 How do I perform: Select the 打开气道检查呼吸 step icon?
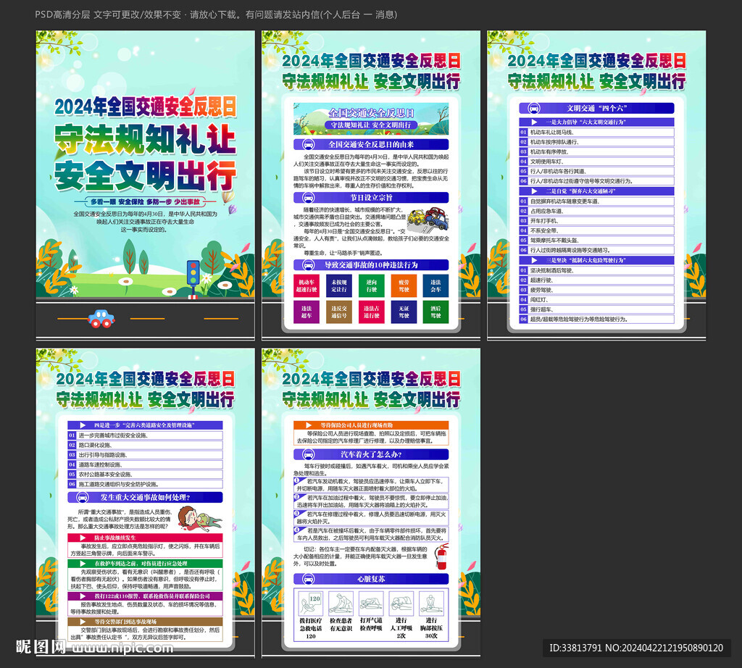[372, 603]
